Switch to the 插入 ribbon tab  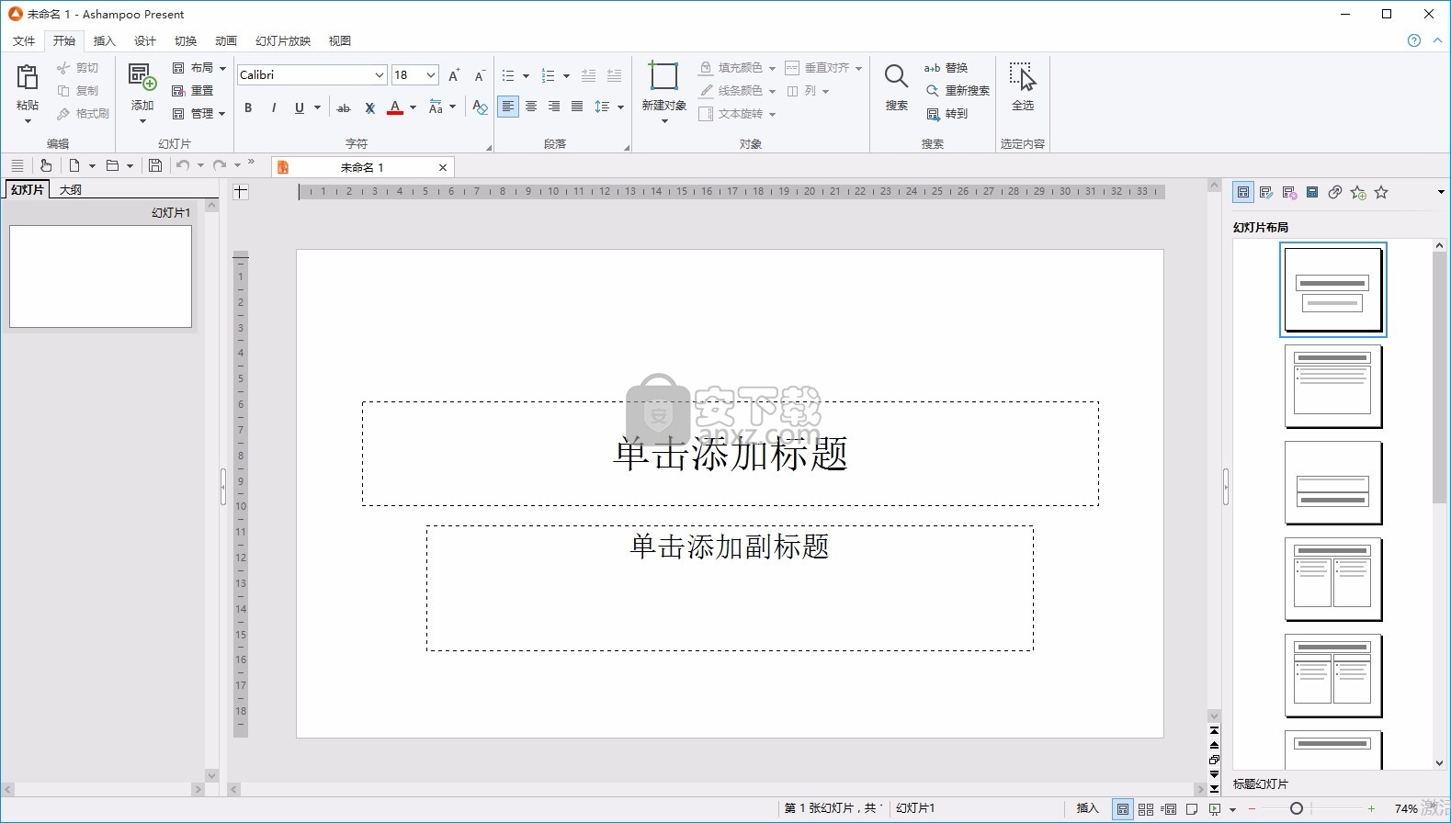(x=105, y=40)
